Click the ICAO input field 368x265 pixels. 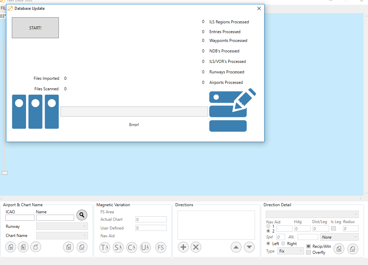pyautogui.click(x=20, y=218)
